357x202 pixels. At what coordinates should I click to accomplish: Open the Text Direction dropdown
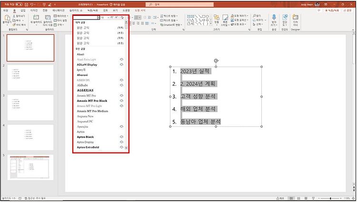click(x=169, y=16)
